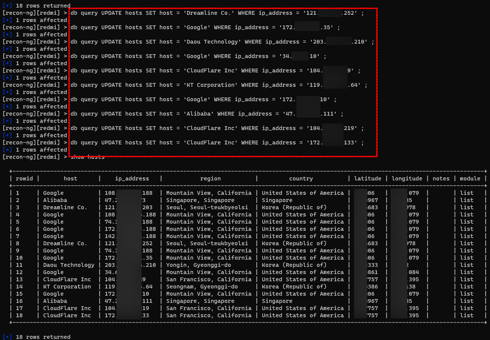Select the CloudFlare UPDATE command for IP ending 133
Viewport: 490px width, 340px height.
217,143
